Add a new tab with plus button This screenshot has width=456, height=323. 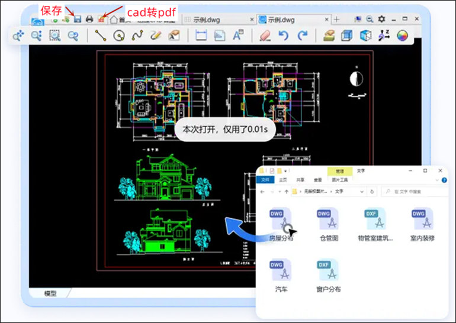336,20
